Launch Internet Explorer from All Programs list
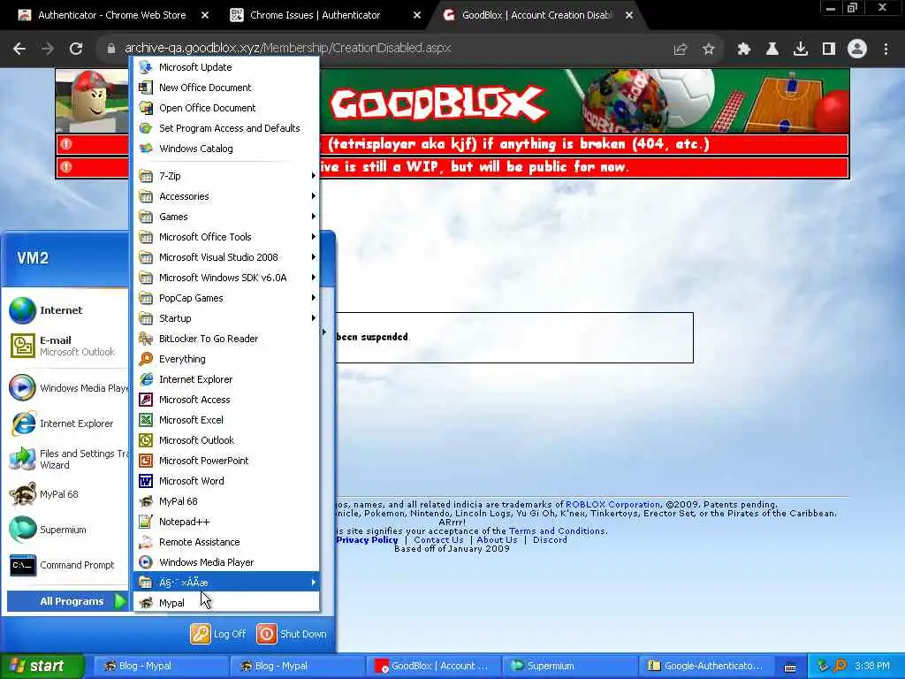Screen dimensions: 905x679 pos(226,379)
